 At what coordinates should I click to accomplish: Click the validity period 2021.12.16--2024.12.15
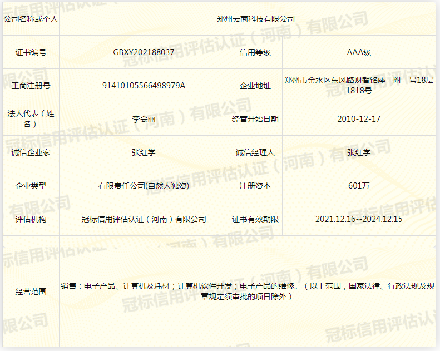358,219
